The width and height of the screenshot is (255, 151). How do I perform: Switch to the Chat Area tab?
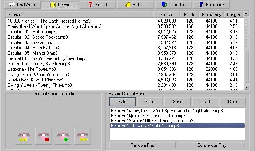[x=22, y=5]
